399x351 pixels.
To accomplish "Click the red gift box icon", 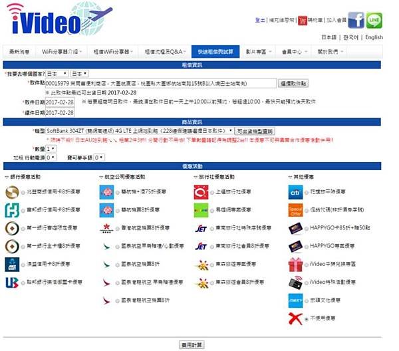I will pyautogui.click(x=295, y=265).
